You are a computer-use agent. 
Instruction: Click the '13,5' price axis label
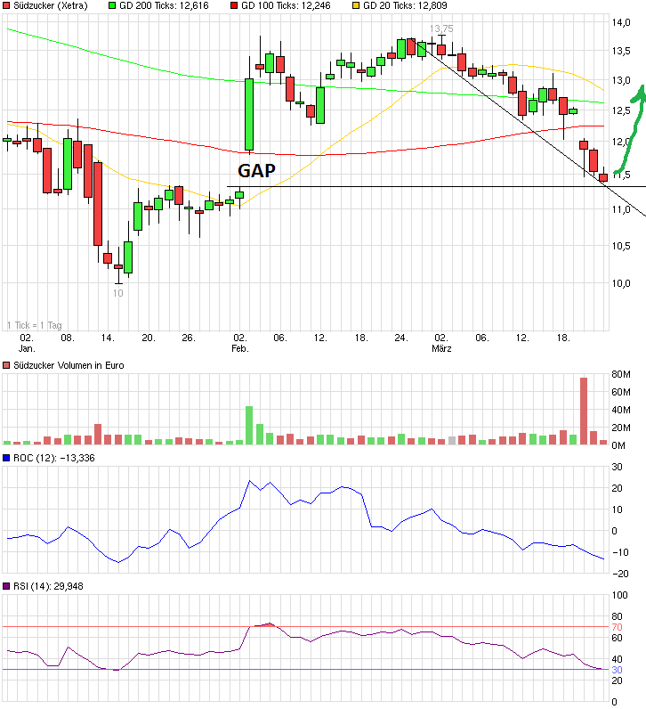coord(621,51)
